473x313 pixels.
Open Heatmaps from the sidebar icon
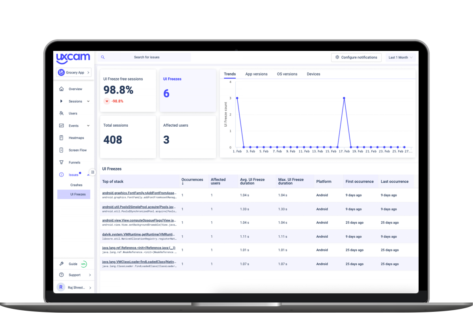pos(61,137)
